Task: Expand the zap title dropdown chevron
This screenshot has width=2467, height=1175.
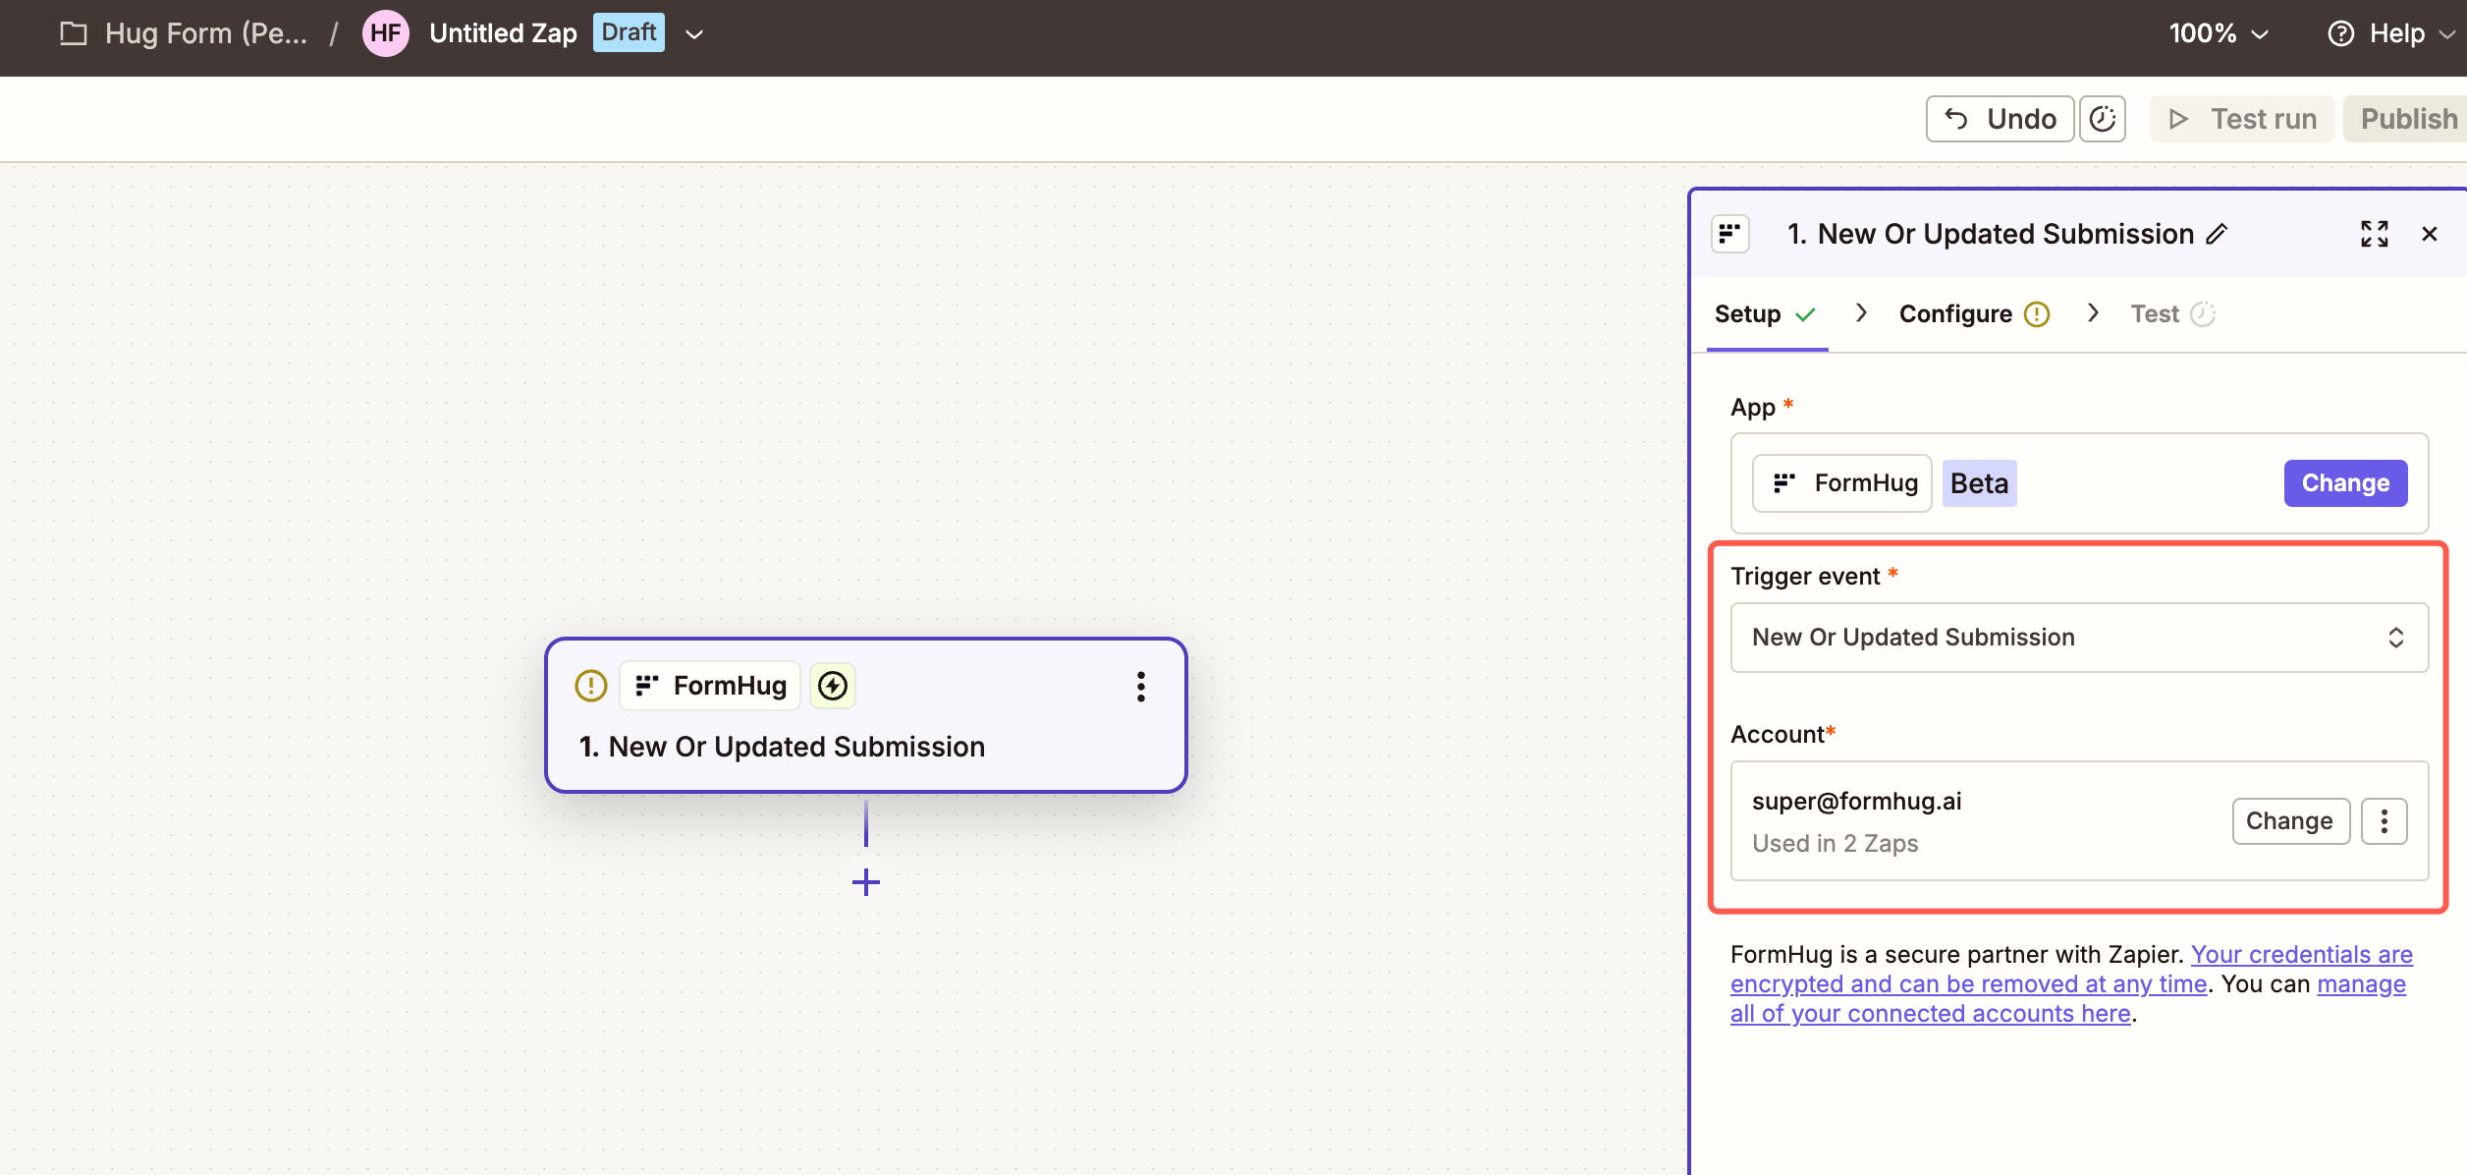Action: pyautogui.click(x=694, y=34)
